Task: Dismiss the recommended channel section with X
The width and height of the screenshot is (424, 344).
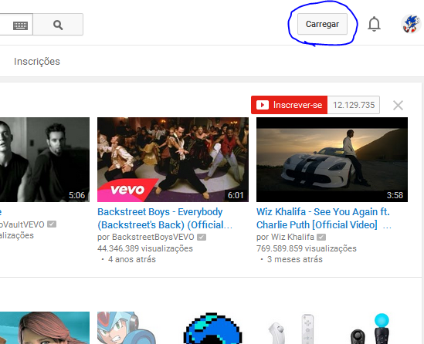Action: click(x=398, y=106)
